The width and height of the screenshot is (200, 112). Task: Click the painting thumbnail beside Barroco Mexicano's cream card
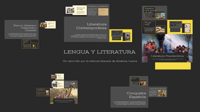(43, 25)
